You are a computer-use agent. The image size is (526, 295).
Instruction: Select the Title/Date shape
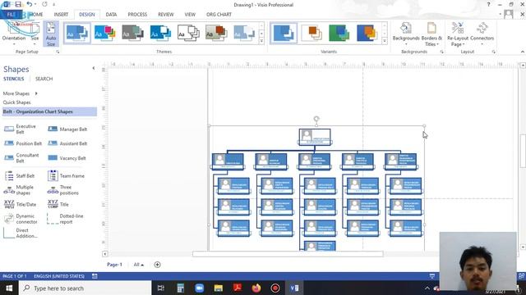pos(20,204)
